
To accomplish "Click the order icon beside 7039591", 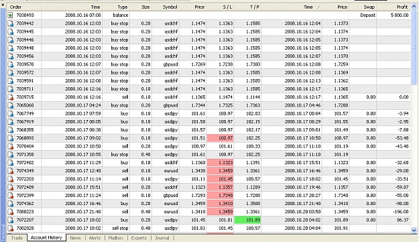I will tap(10, 80).
